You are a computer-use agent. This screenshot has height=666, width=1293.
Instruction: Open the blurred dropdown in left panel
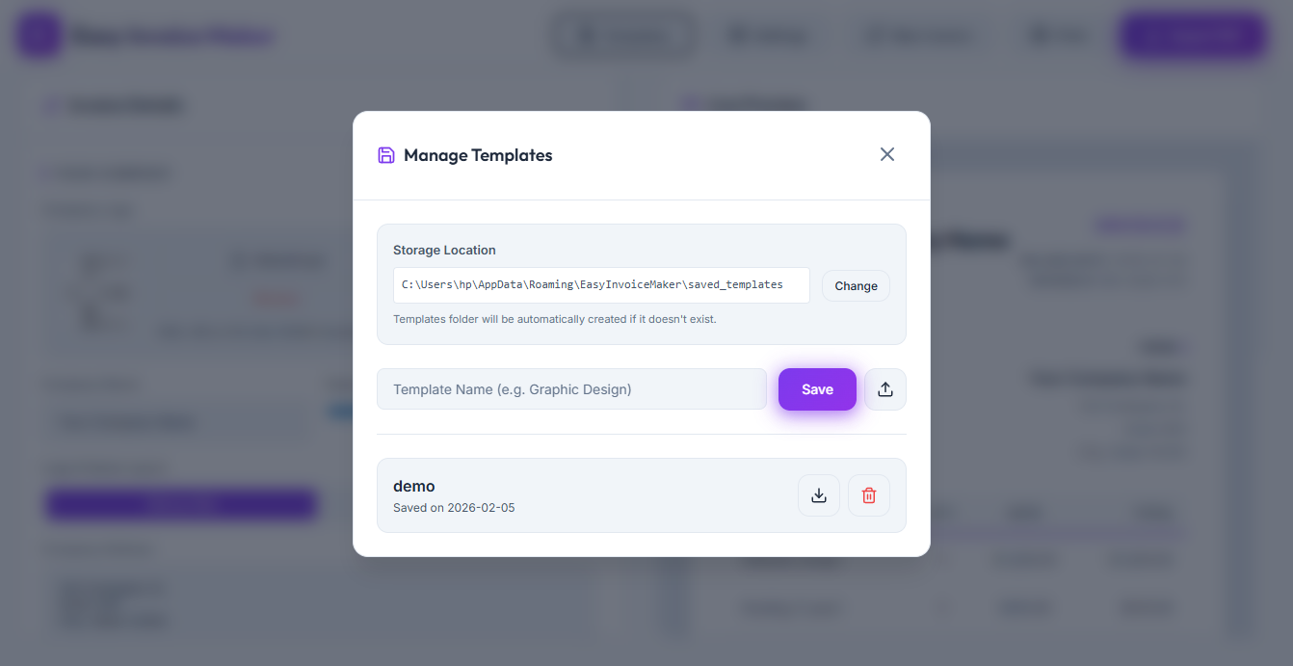point(178,422)
